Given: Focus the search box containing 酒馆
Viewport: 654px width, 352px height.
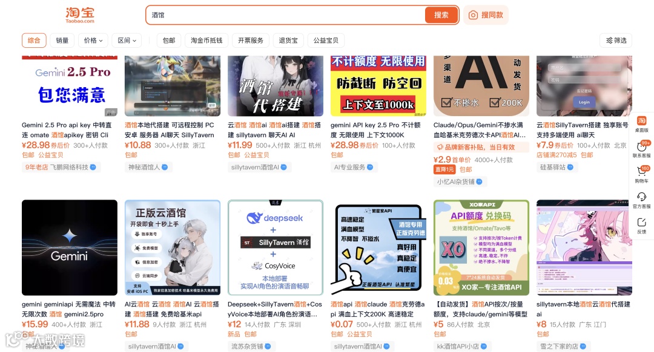Looking at the screenshot, I should point(286,15).
